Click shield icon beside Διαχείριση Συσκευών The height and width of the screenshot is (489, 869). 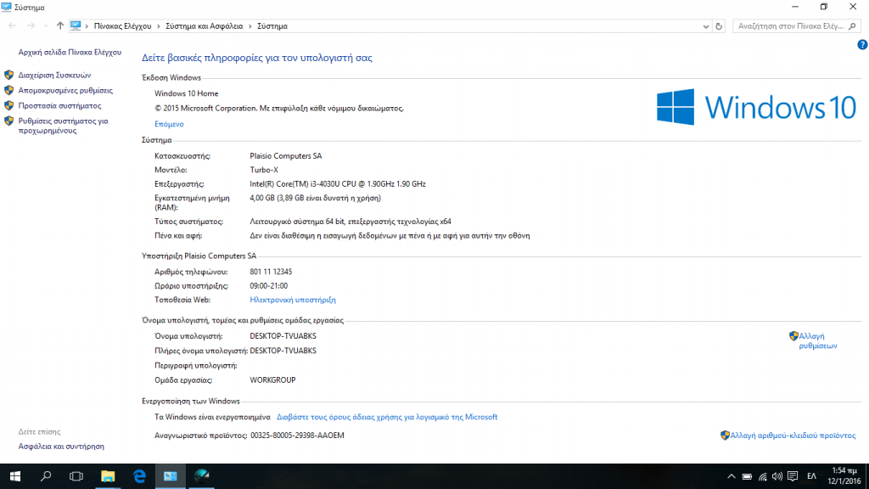[8, 75]
